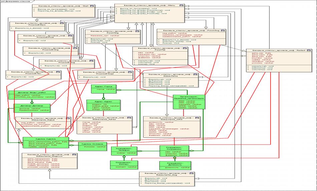Select the diagram label 'pd Диаграмма классов'
Image resolution: width=317 pixels, height=191 pixels.
pos(15,1)
